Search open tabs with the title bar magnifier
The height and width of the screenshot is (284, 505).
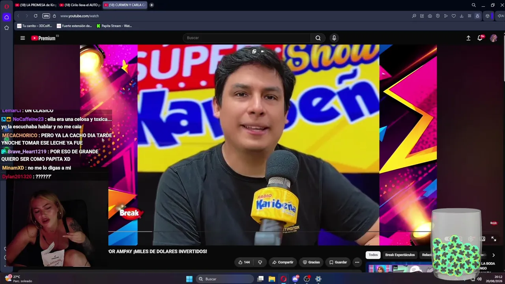point(473,5)
